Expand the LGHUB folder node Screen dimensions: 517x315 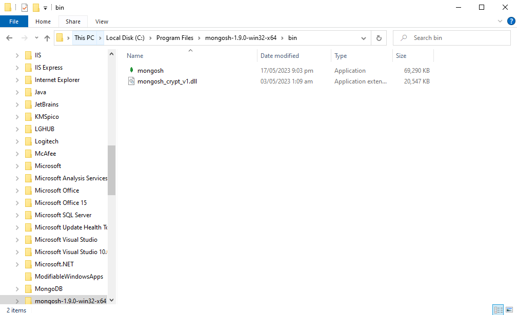point(17,129)
